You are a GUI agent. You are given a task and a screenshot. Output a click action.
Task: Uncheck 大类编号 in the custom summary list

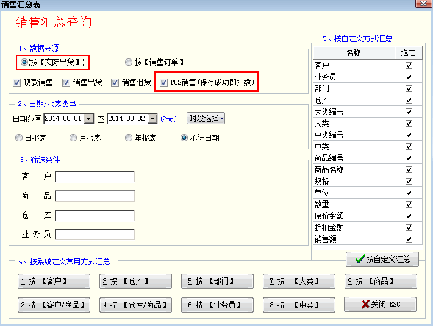click(x=409, y=112)
